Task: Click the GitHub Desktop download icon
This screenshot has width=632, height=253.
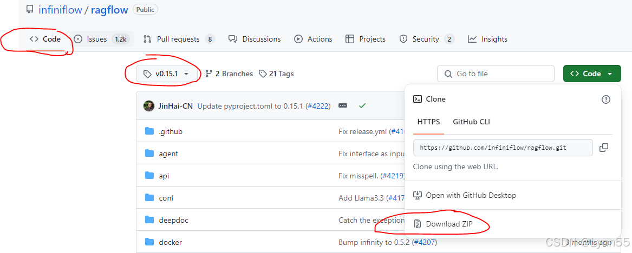Action: (x=418, y=196)
